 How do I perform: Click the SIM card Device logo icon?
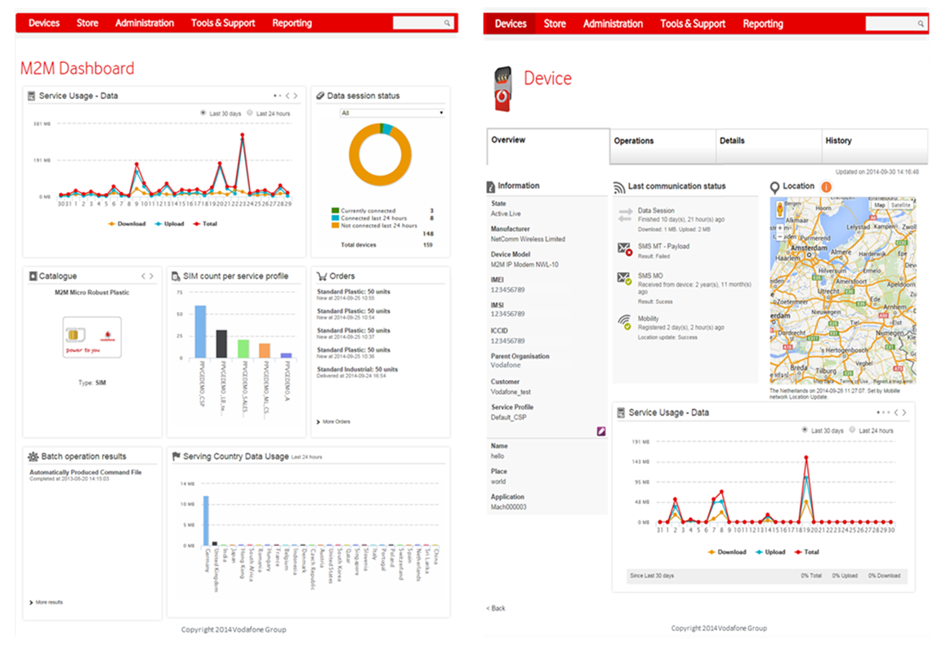[503, 89]
